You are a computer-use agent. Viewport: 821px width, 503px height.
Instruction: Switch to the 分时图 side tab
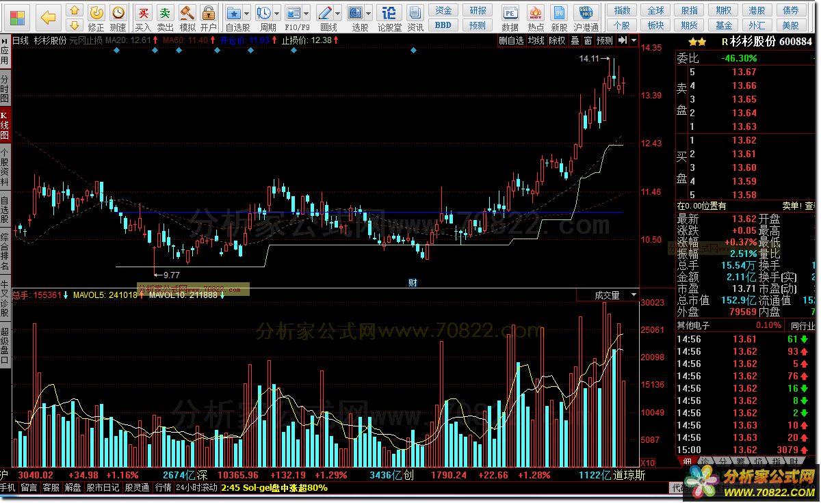(x=5, y=89)
